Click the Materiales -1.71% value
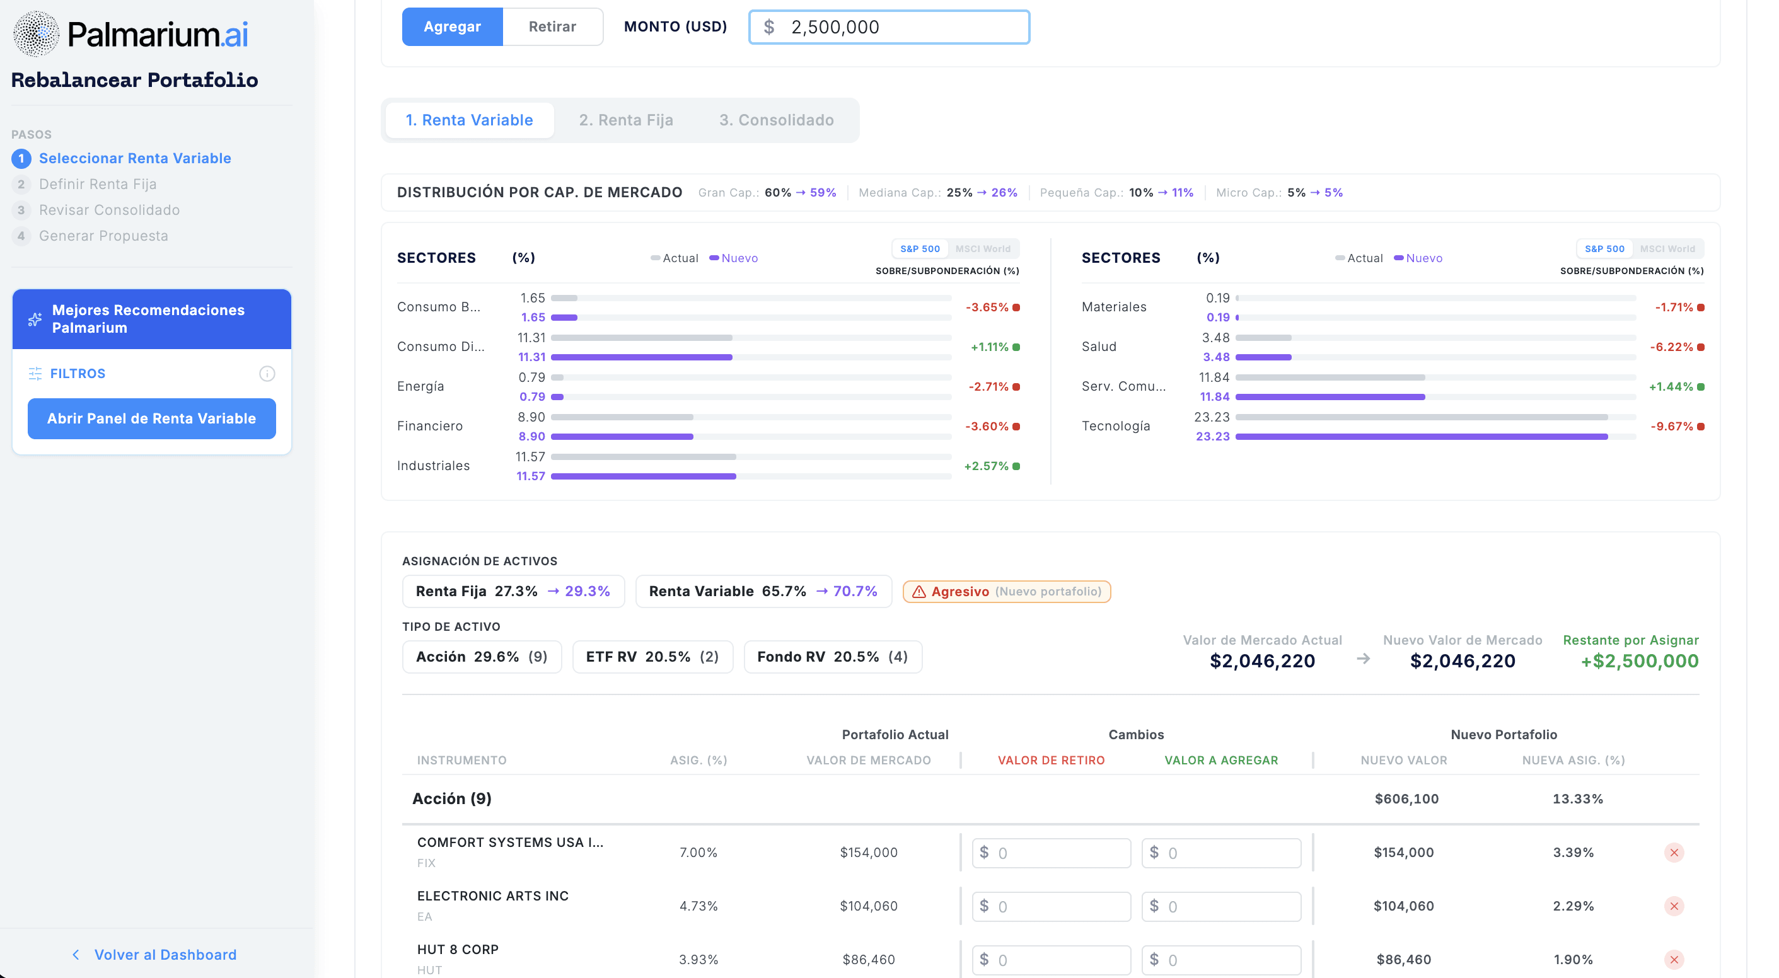The height and width of the screenshot is (978, 1779). [x=1674, y=307]
